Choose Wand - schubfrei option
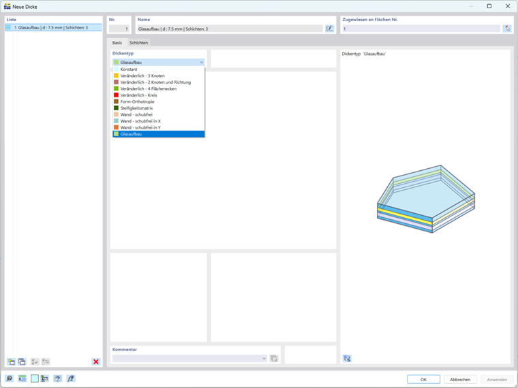 tap(159, 114)
